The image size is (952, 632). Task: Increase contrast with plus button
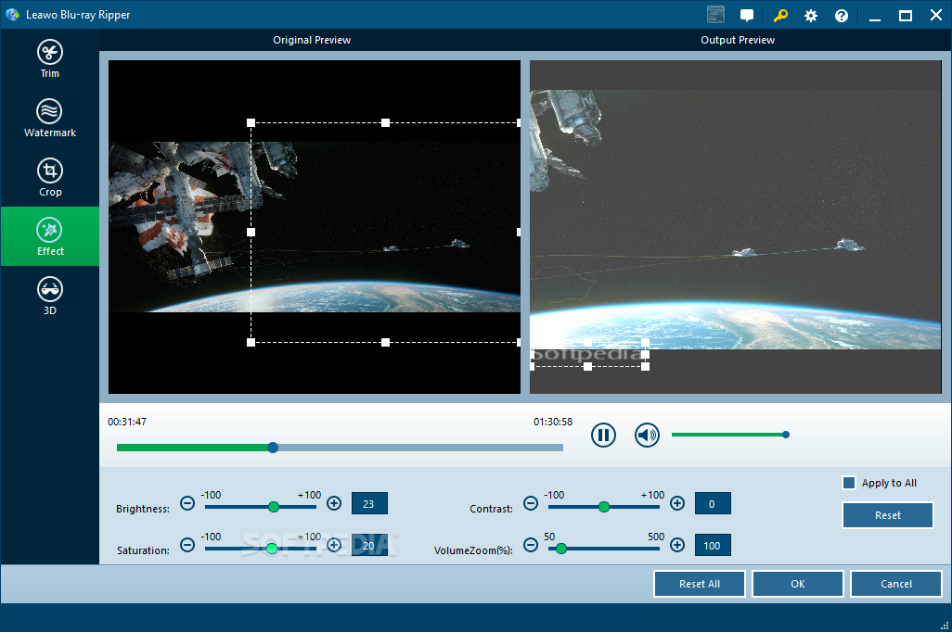pyautogui.click(x=677, y=503)
